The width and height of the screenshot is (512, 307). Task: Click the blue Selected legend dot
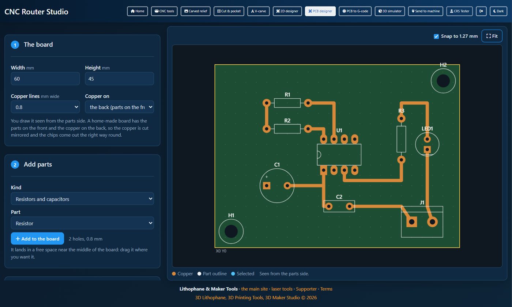click(233, 274)
